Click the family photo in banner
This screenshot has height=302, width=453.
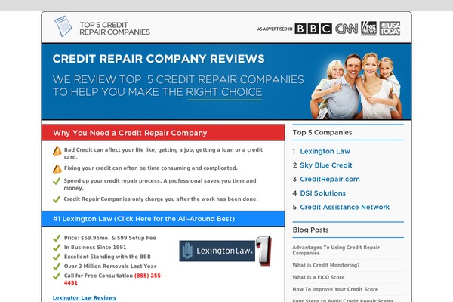(x=356, y=86)
